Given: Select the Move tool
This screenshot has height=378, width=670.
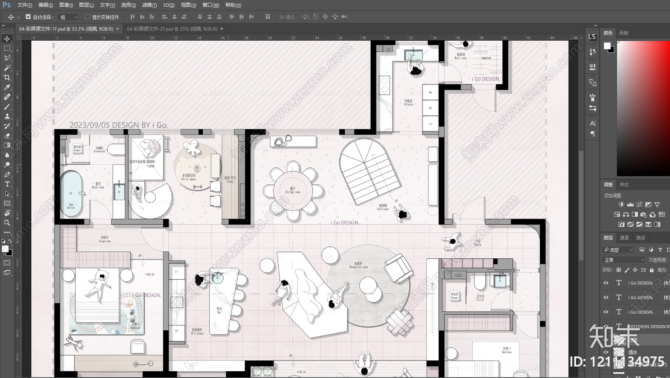Looking at the screenshot, I should (x=7, y=39).
